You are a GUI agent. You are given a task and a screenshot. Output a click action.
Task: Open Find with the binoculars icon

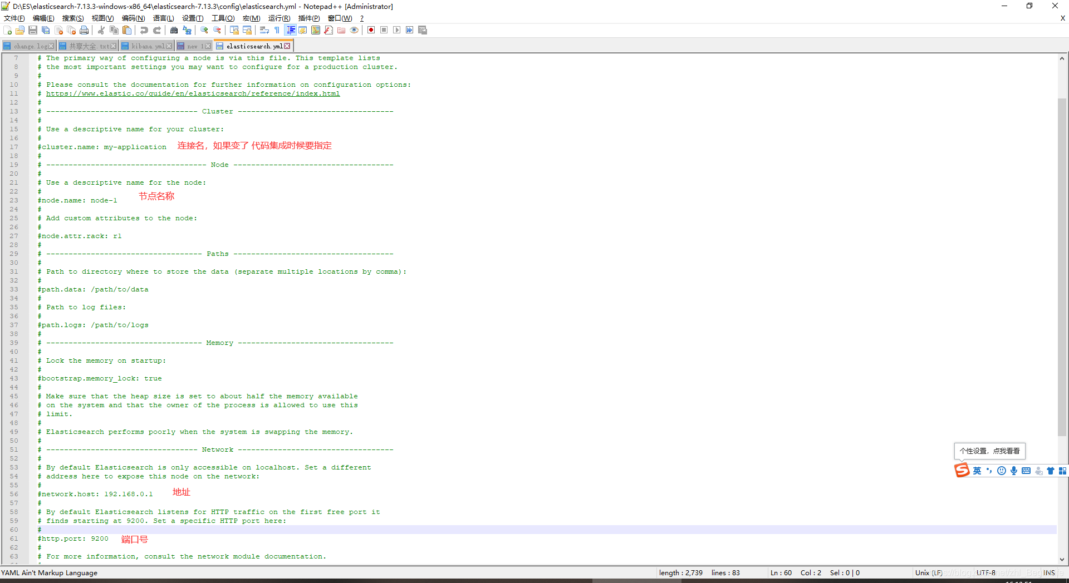click(174, 30)
